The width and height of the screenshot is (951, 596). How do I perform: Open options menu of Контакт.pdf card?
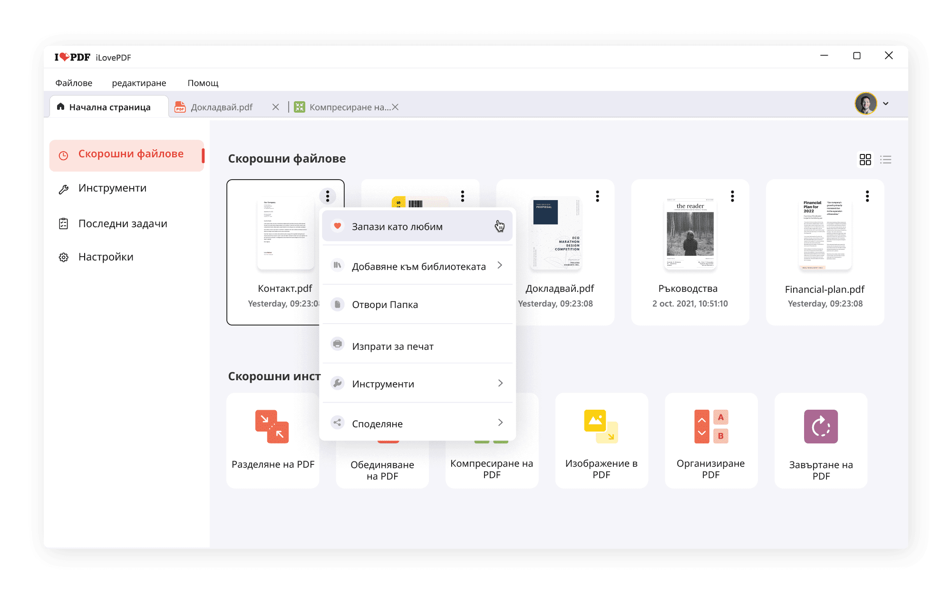(328, 196)
